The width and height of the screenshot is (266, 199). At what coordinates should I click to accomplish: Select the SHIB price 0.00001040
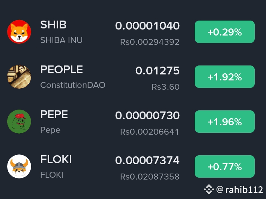coord(147,26)
